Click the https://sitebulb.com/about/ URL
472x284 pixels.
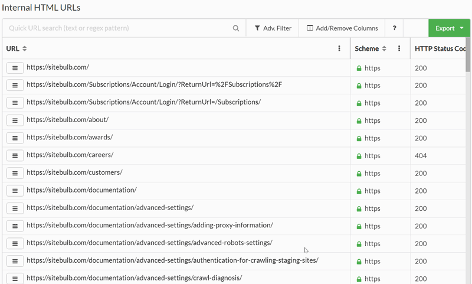67,119
